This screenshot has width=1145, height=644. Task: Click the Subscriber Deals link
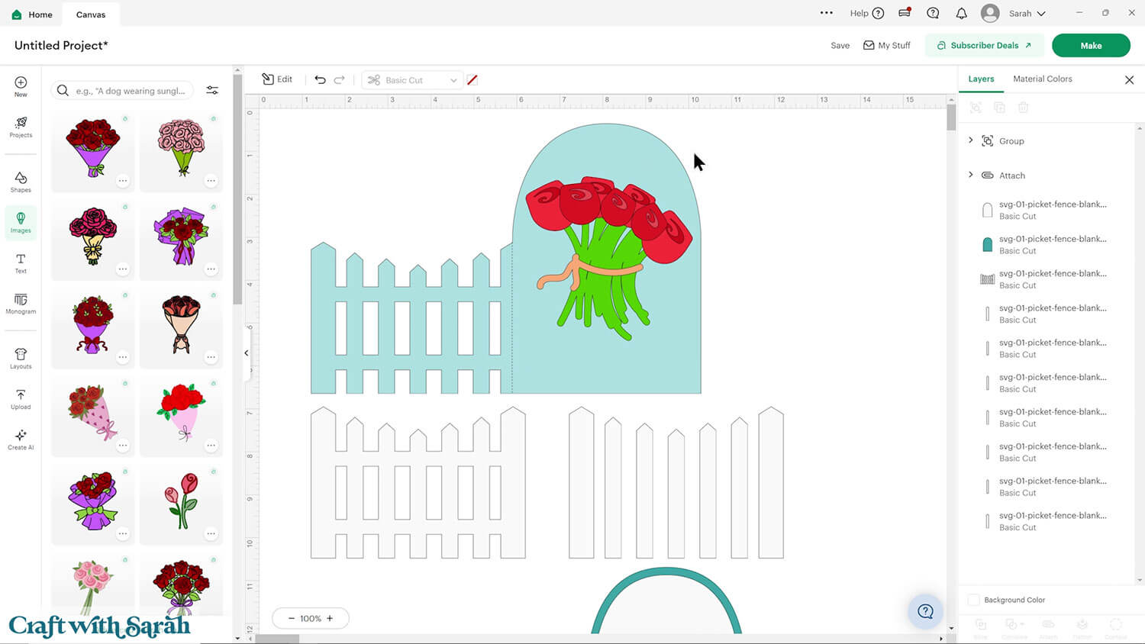coord(984,45)
